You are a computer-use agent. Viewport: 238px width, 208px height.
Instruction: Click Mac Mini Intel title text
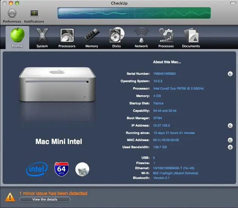59,141
